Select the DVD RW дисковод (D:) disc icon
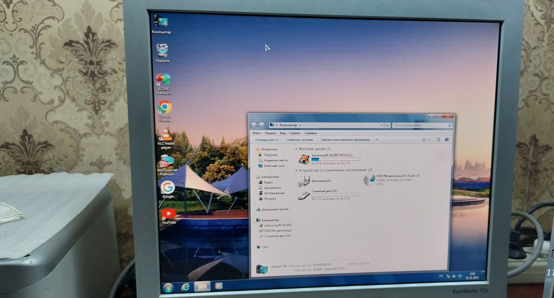The height and width of the screenshot is (298, 554). [x=369, y=180]
